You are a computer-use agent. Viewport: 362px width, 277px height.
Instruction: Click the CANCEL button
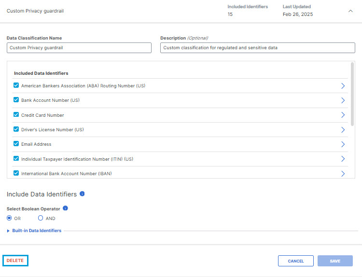(x=296, y=261)
